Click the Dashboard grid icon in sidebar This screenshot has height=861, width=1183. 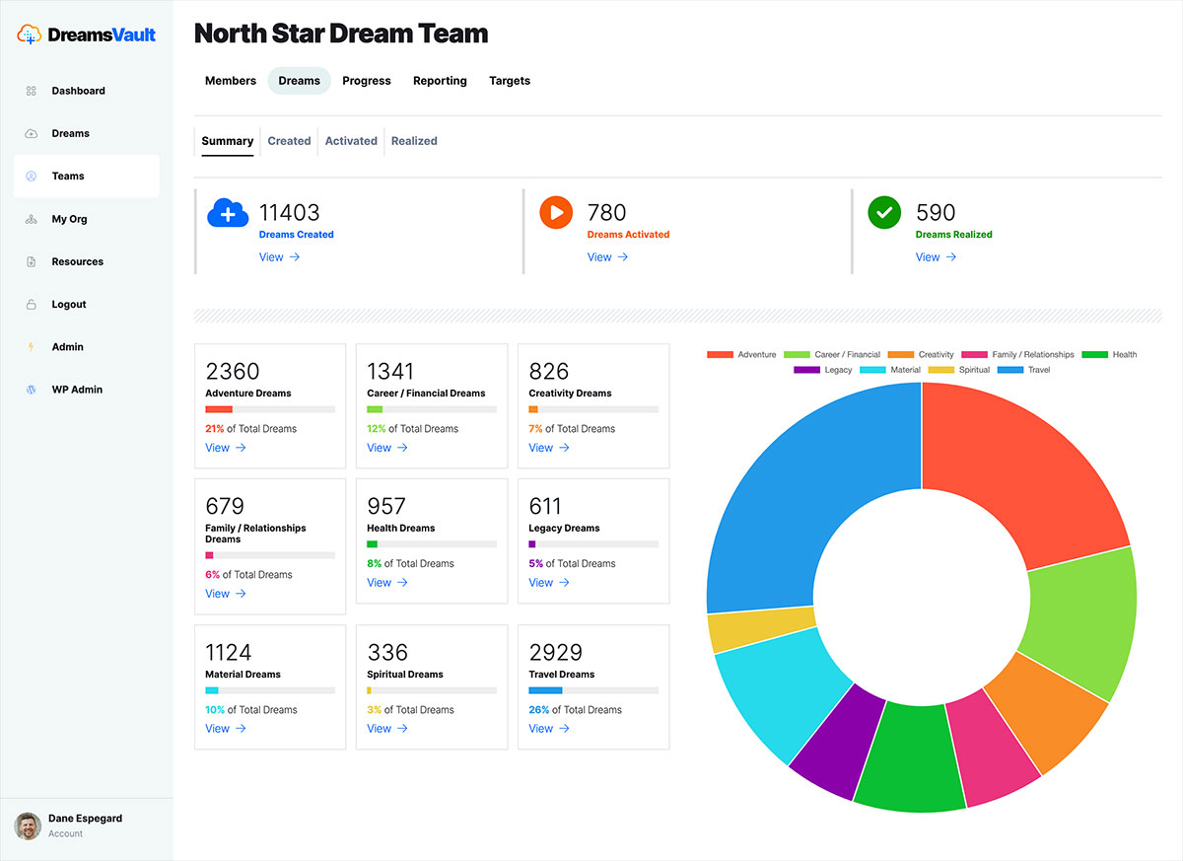32,91
